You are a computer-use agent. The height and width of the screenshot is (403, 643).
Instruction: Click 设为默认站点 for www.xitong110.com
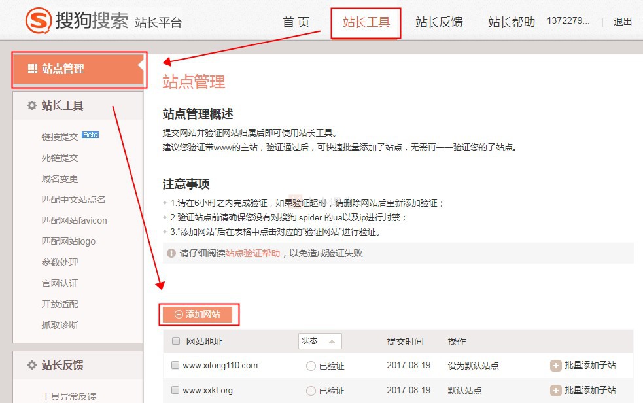(473, 366)
